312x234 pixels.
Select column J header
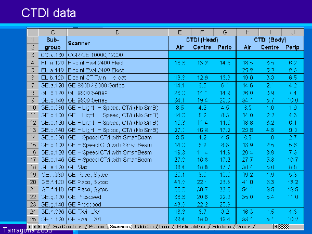pos(293,32)
